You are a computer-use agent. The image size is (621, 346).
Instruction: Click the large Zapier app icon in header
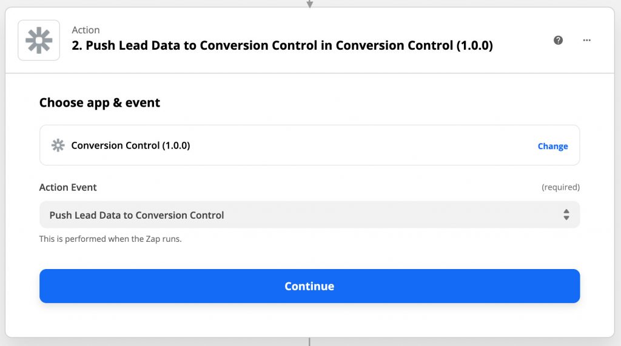(39, 40)
